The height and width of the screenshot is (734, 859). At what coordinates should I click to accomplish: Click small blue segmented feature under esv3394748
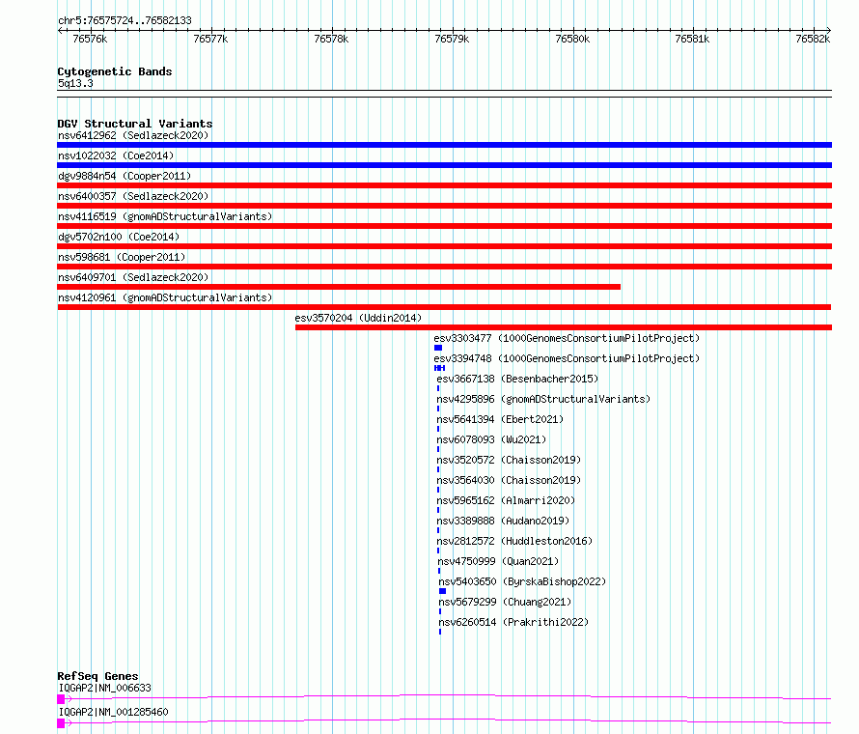point(439,368)
